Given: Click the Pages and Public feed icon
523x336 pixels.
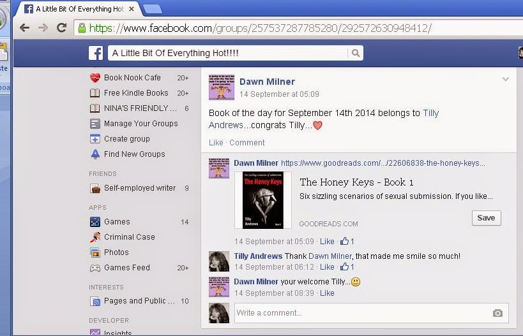Looking at the screenshot, I should point(95,302).
